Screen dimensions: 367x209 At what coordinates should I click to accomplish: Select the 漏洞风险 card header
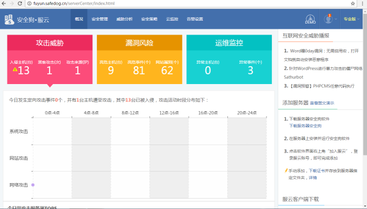pyautogui.click(x=140, y=43)
